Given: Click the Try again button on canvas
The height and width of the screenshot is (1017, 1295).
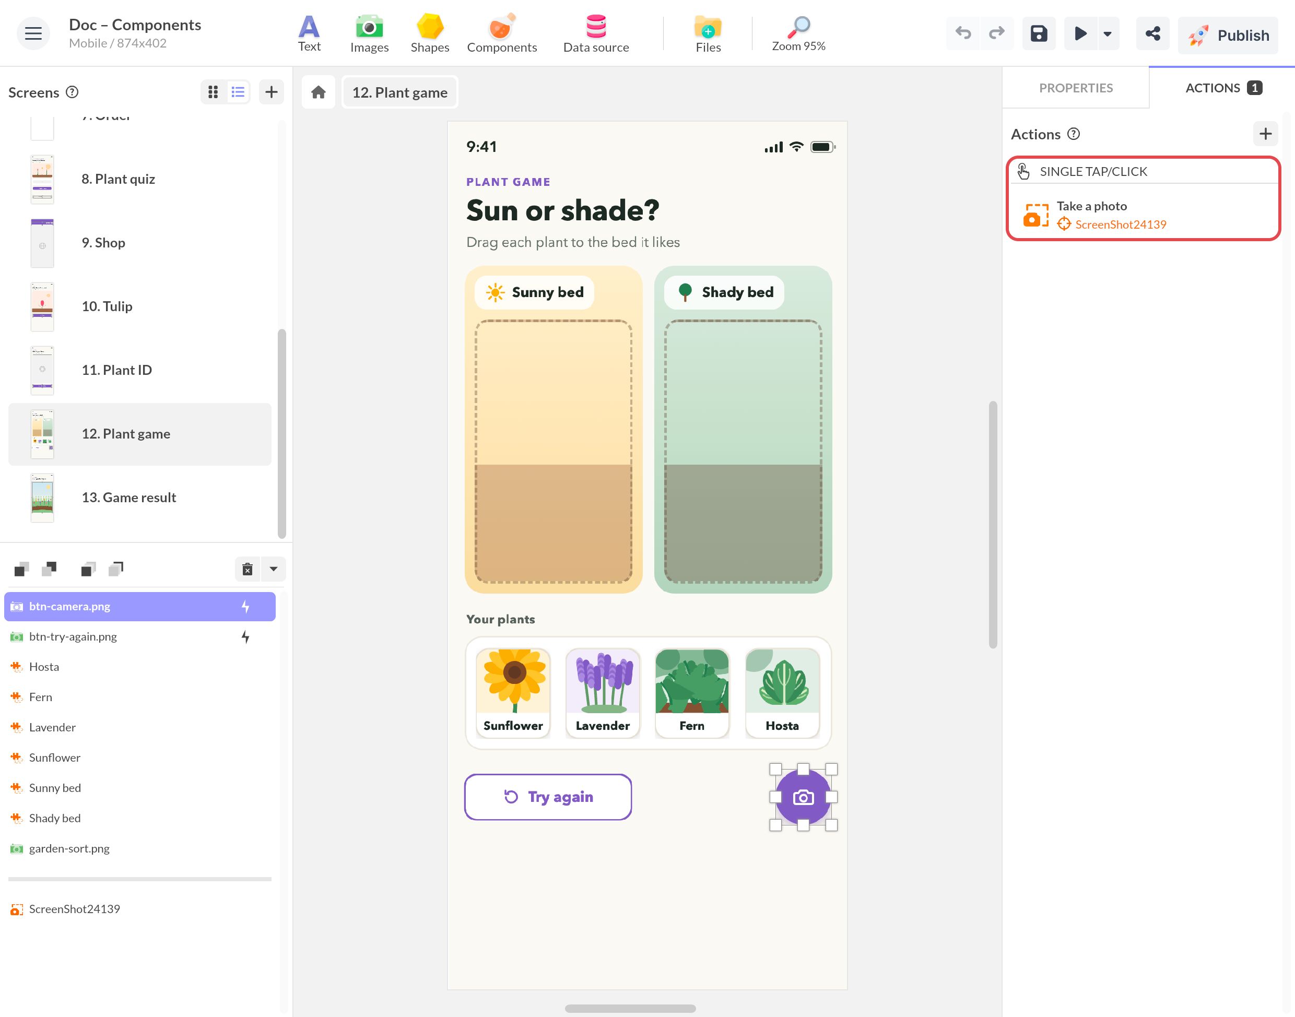Looking at the screenshot, I should point(548,797).
